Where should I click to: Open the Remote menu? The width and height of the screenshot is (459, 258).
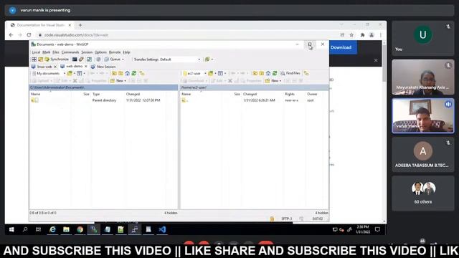115,52
